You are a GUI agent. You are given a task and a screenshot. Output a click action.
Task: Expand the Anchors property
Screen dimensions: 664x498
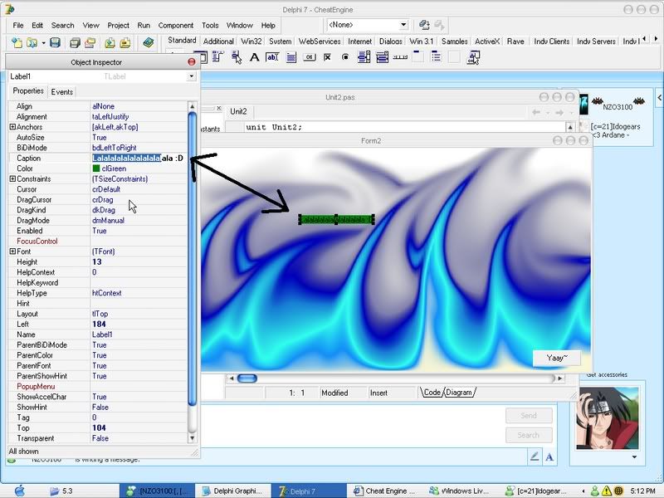12,127
